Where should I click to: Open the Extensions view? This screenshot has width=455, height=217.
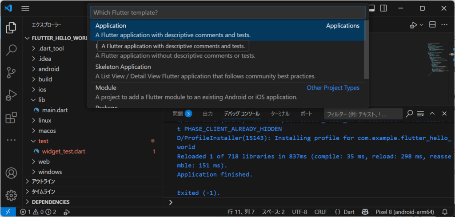point(11,118)
